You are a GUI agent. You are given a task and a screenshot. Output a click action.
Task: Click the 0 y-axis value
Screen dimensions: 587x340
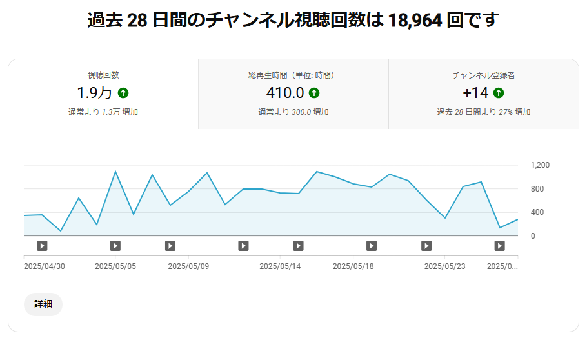533,236
